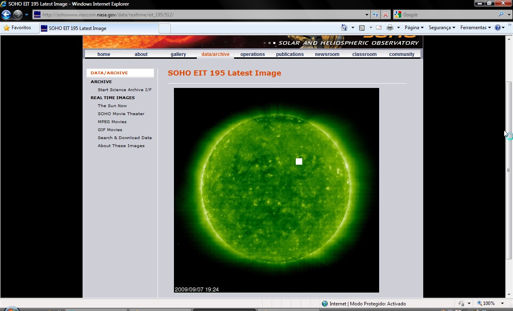Click the browser Forward arrow button
Screen dimensions: 513x311
18,15
